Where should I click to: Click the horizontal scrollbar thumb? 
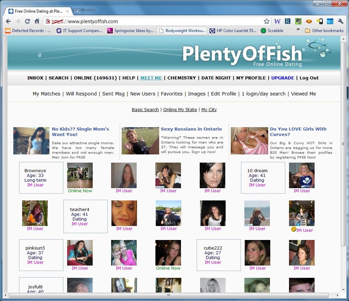coord(168,295)
